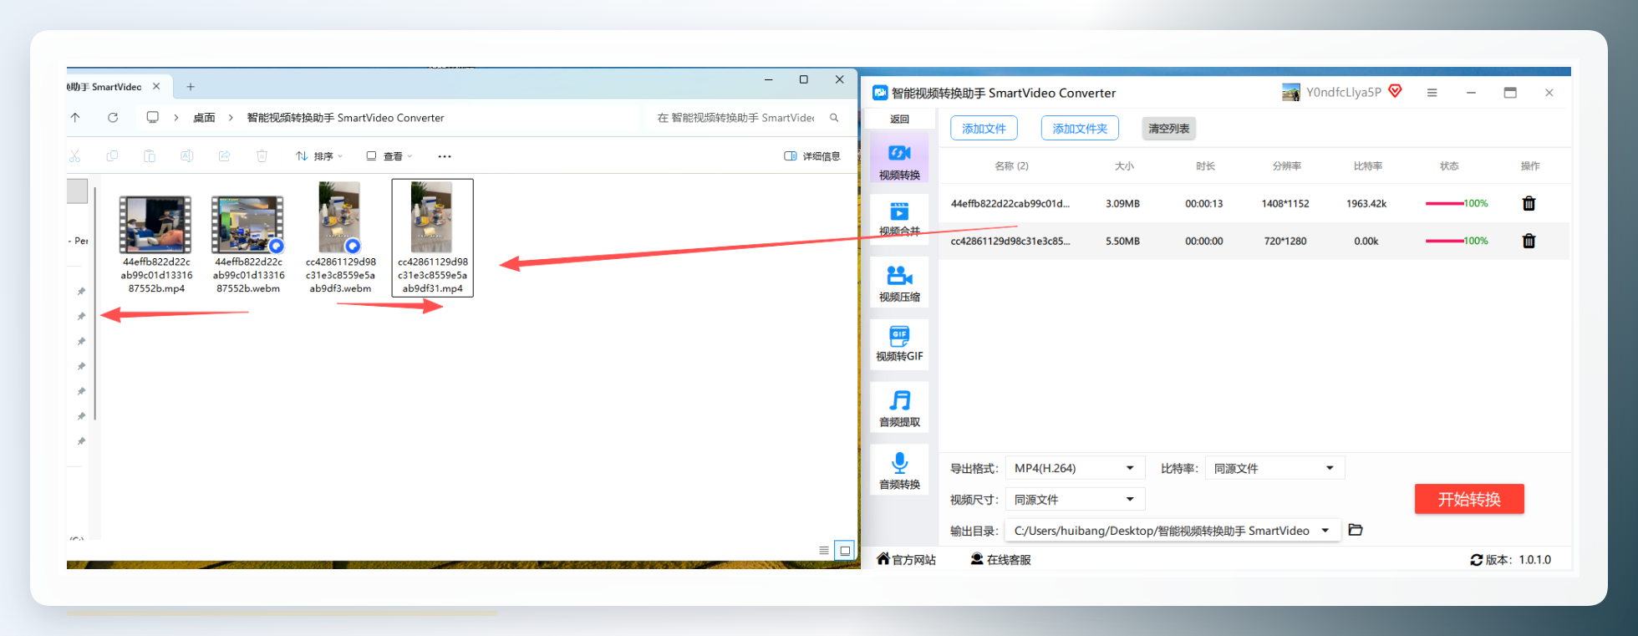The width and height of the screenshot is (1638, 636).
Task: Switch File Explorer to large thumbnails view icon
Action: (x=845, y=550)
